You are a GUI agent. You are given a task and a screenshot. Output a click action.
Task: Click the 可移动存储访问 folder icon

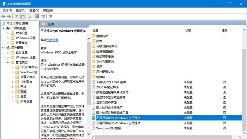pos(94,46)
